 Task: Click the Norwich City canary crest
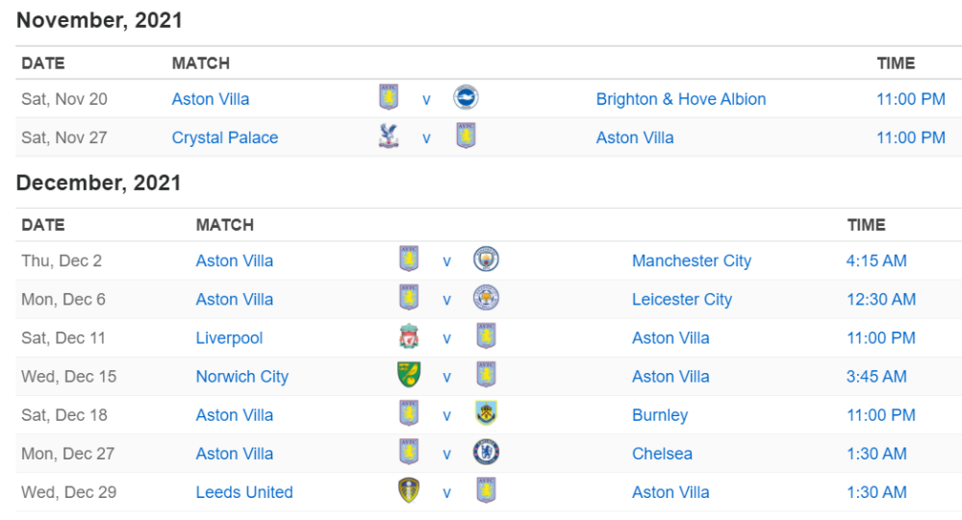click(409, 375)
